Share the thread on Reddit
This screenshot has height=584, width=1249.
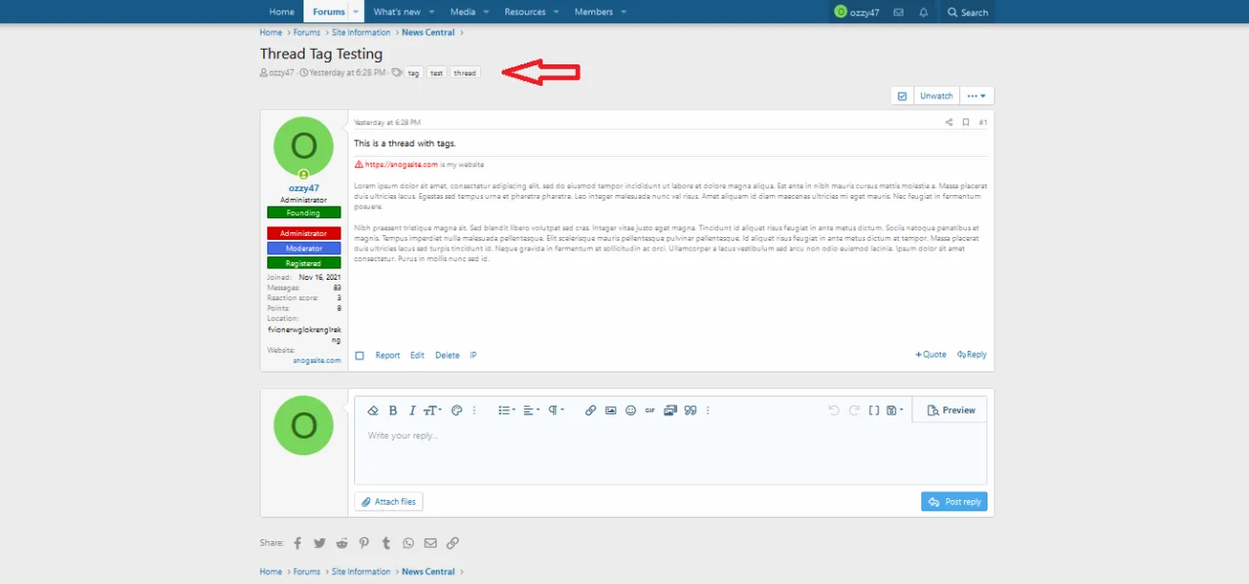coord(342,543)
